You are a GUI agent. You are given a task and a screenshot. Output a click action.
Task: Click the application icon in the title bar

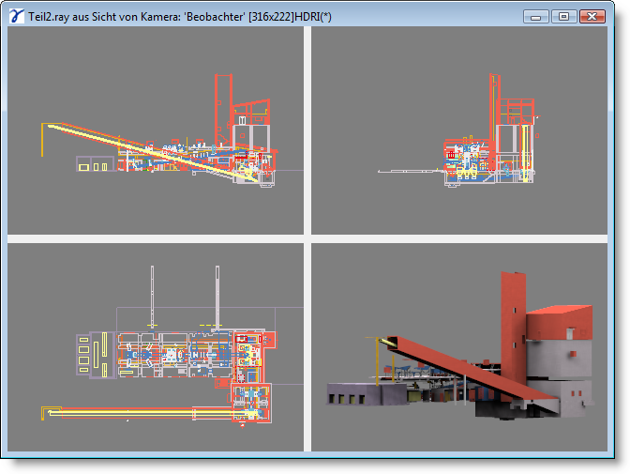point(16,17)
